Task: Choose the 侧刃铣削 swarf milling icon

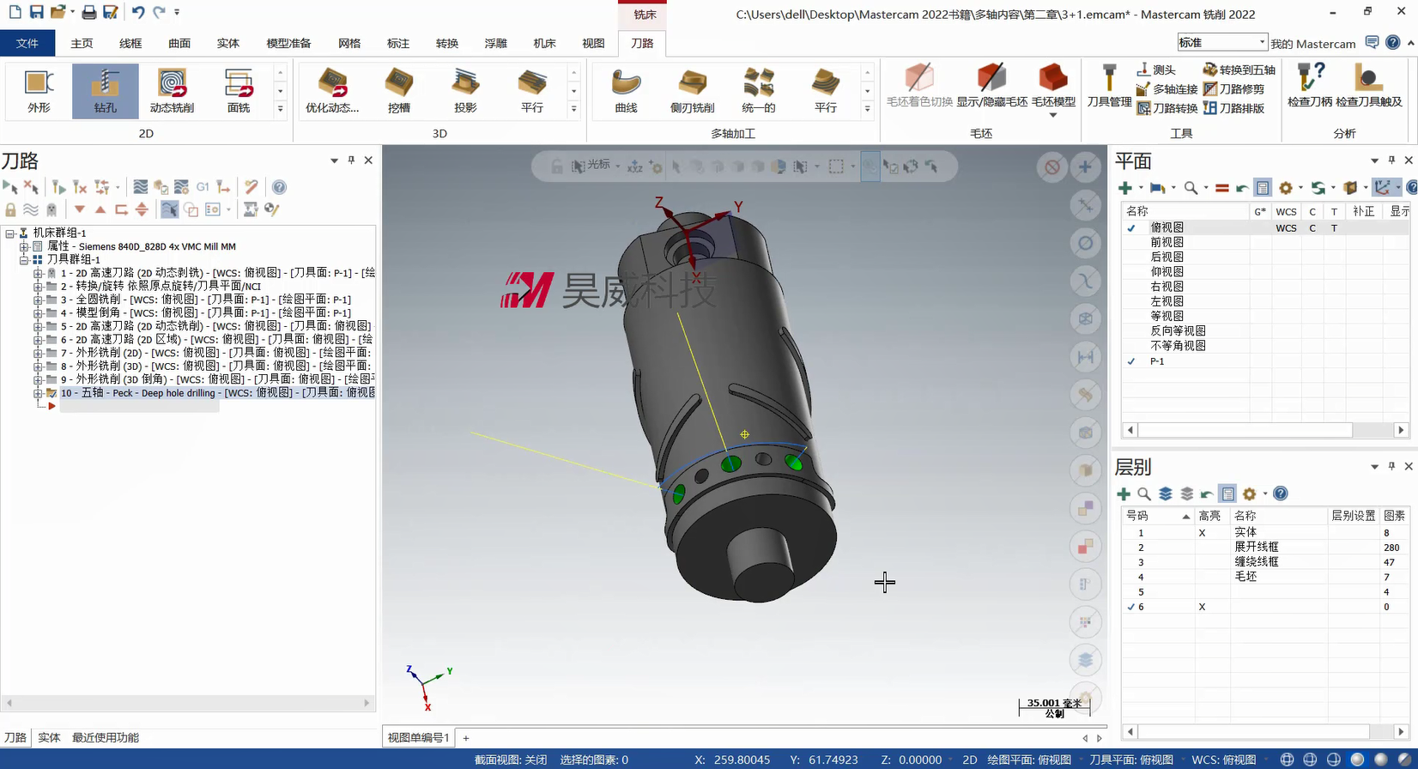Action: coord(692,91)
